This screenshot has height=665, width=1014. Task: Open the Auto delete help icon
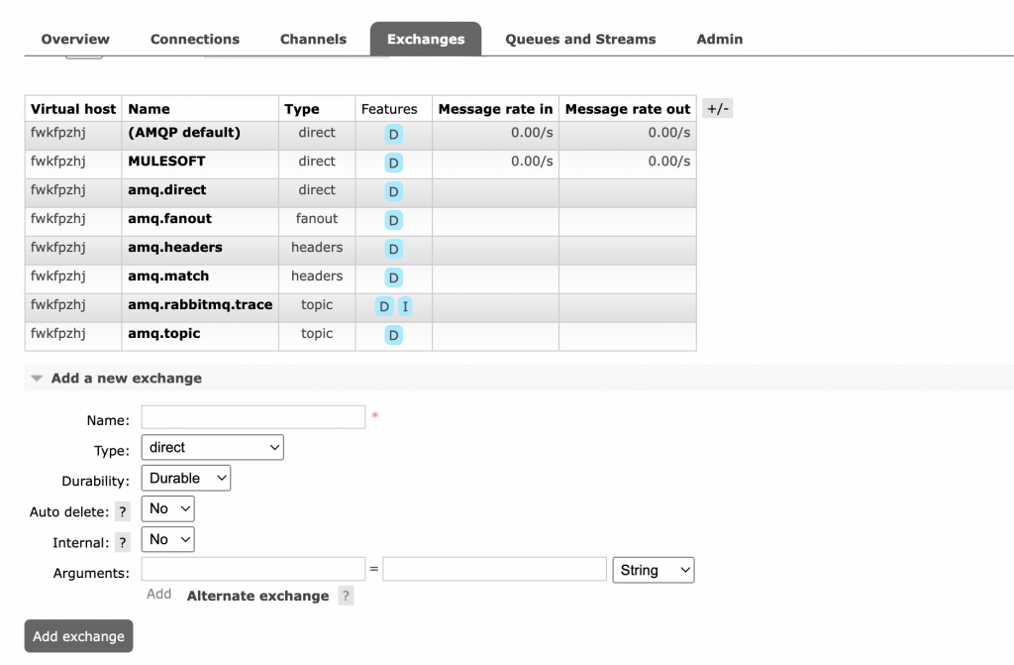(x=122, y=511)
